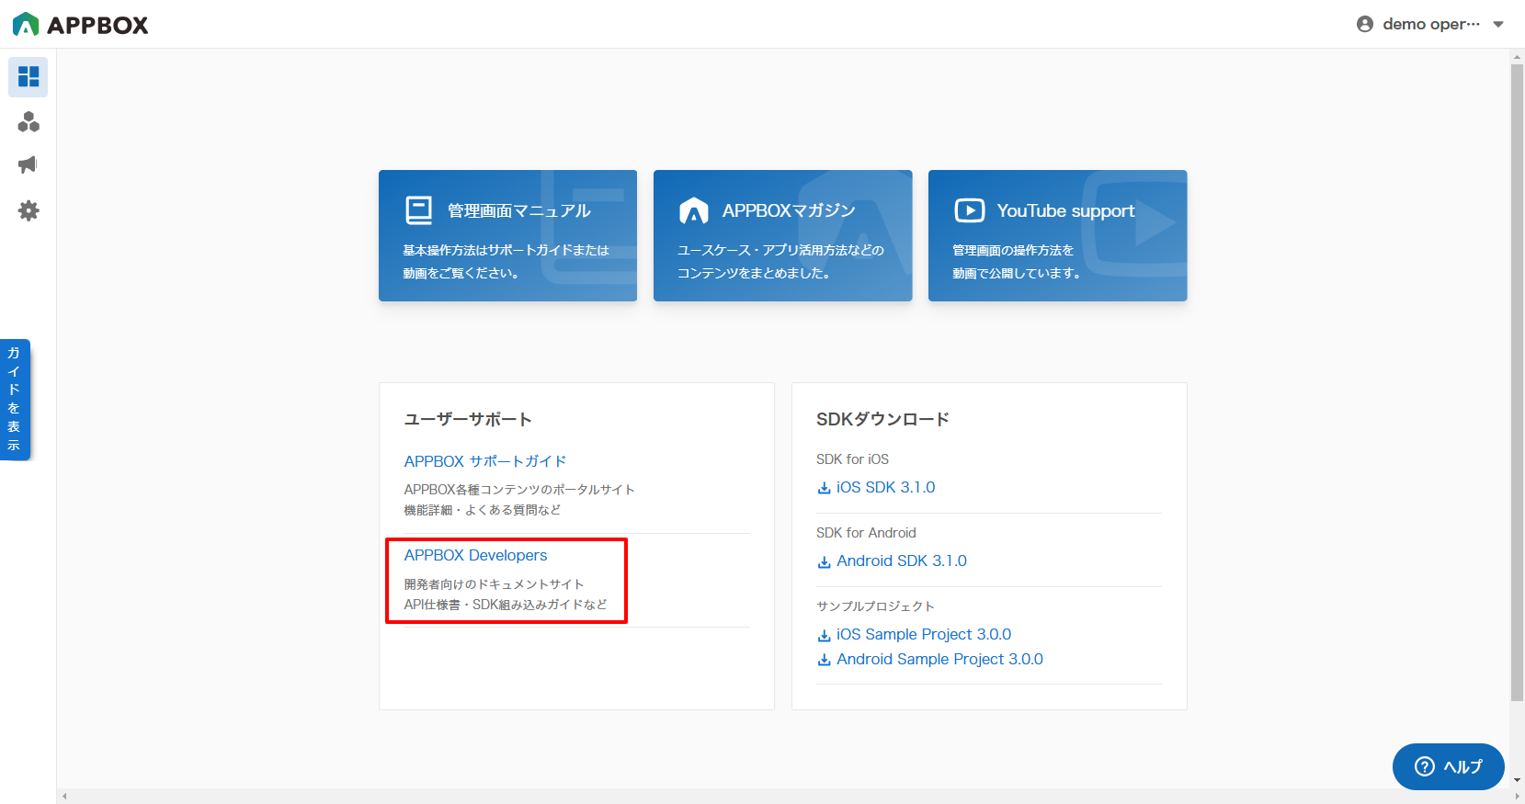This screenshot has height=804, width=1525.
Task: Open the dashboard icon in sidebar
Action: click(28, 76)
